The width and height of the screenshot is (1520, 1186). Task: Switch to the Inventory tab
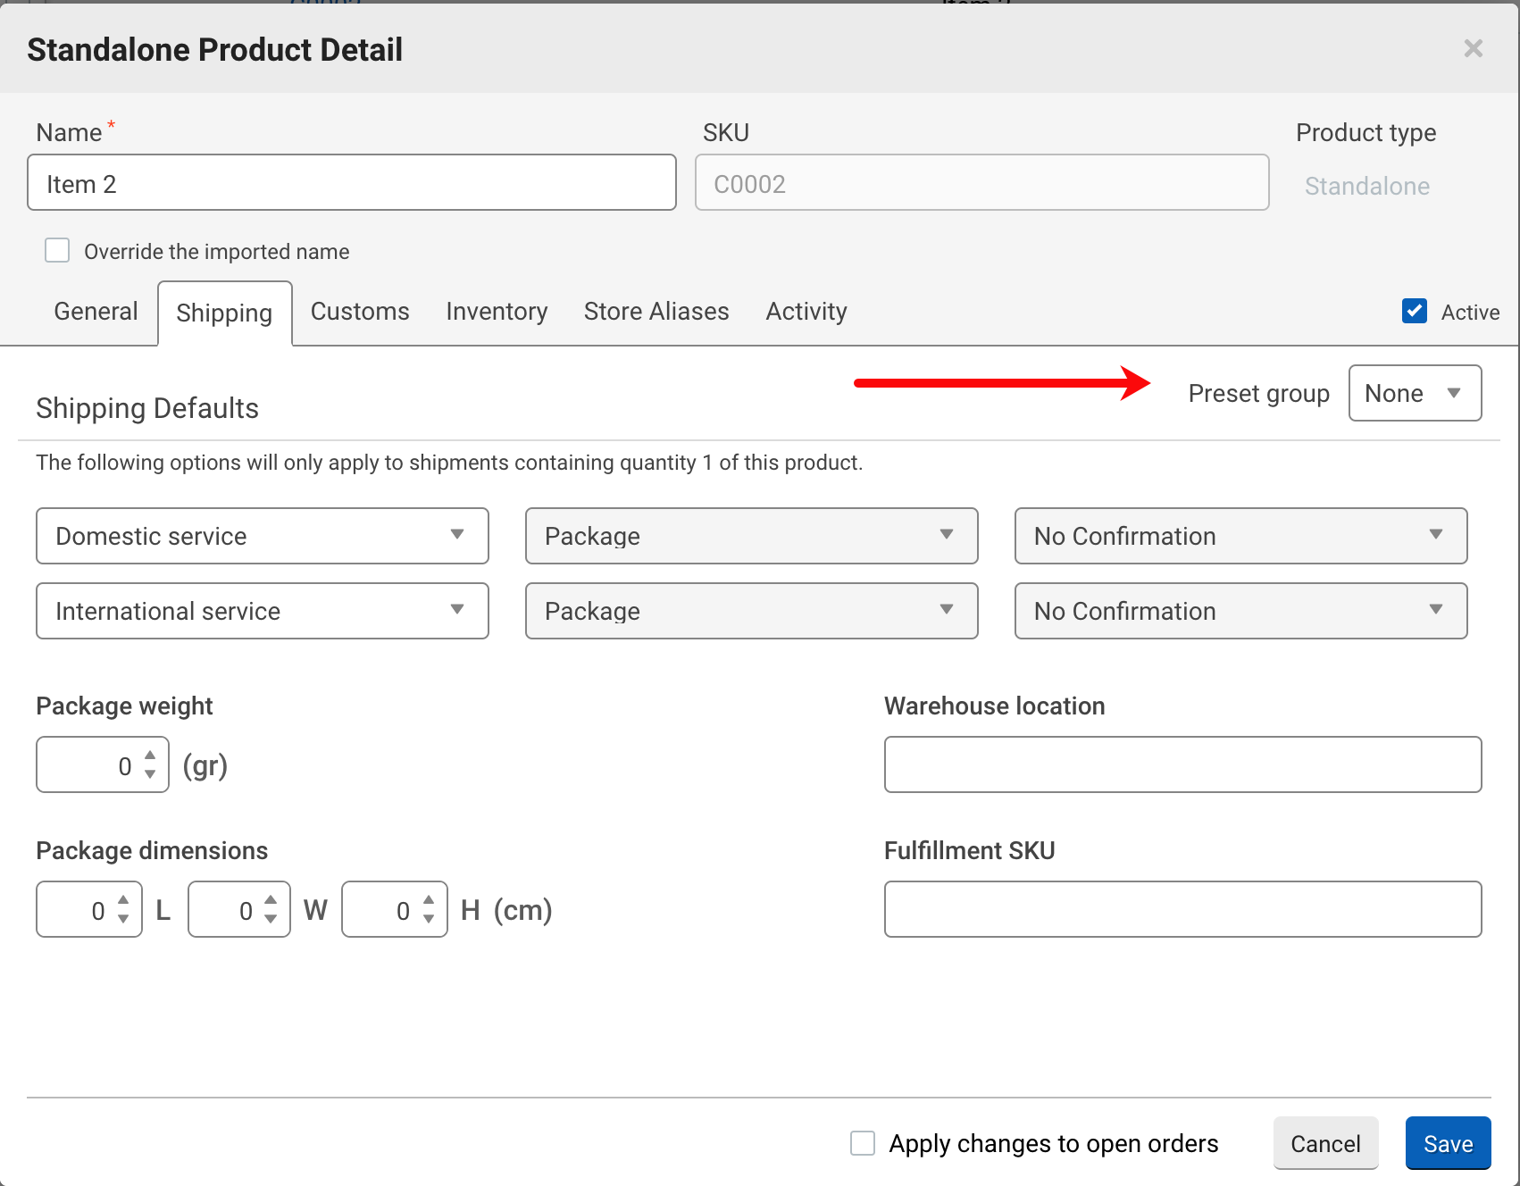[497, 312]
